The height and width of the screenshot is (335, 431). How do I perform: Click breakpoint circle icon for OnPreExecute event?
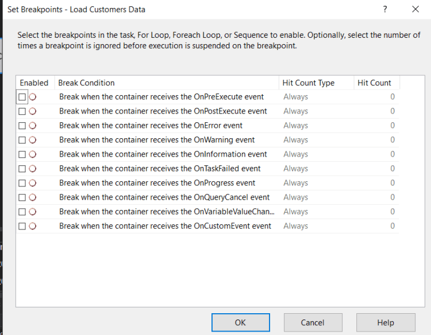[x=33, y=97]
